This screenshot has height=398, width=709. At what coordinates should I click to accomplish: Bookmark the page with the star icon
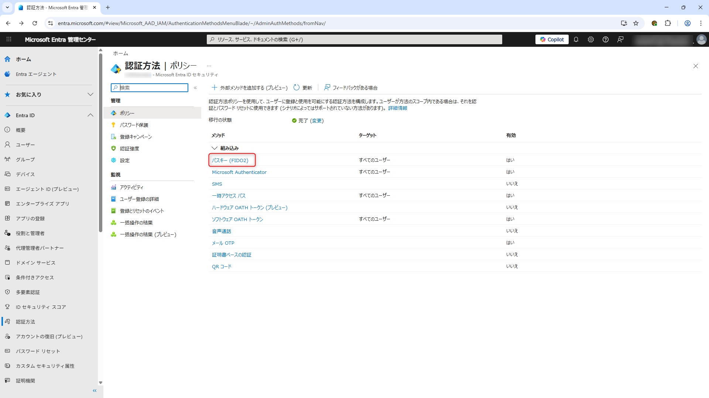(636, 23)
